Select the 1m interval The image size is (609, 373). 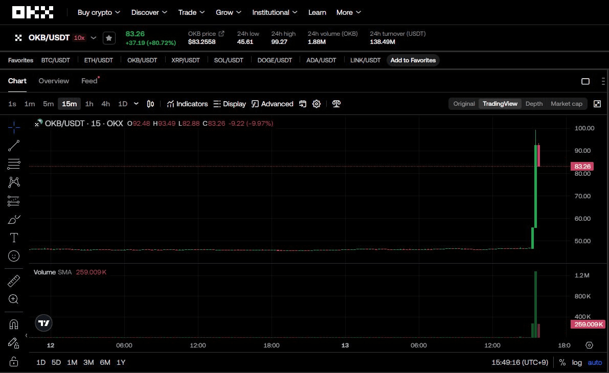[30, 104]
